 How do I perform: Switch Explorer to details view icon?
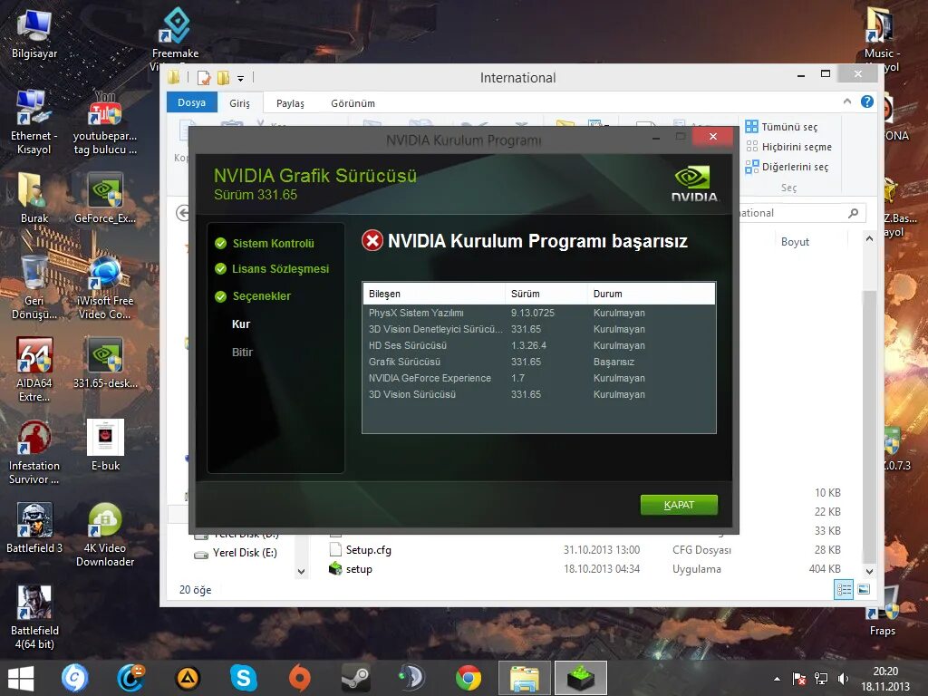point(844,589)
